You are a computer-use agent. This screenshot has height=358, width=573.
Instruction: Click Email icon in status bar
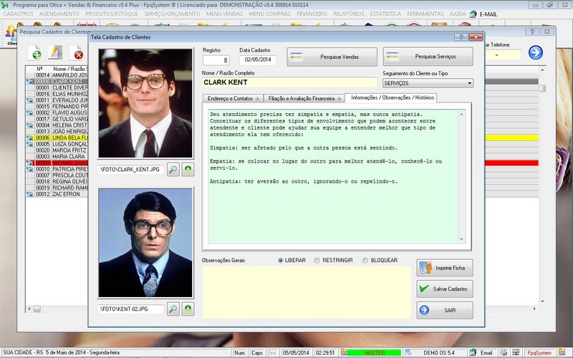coord(473,352)
